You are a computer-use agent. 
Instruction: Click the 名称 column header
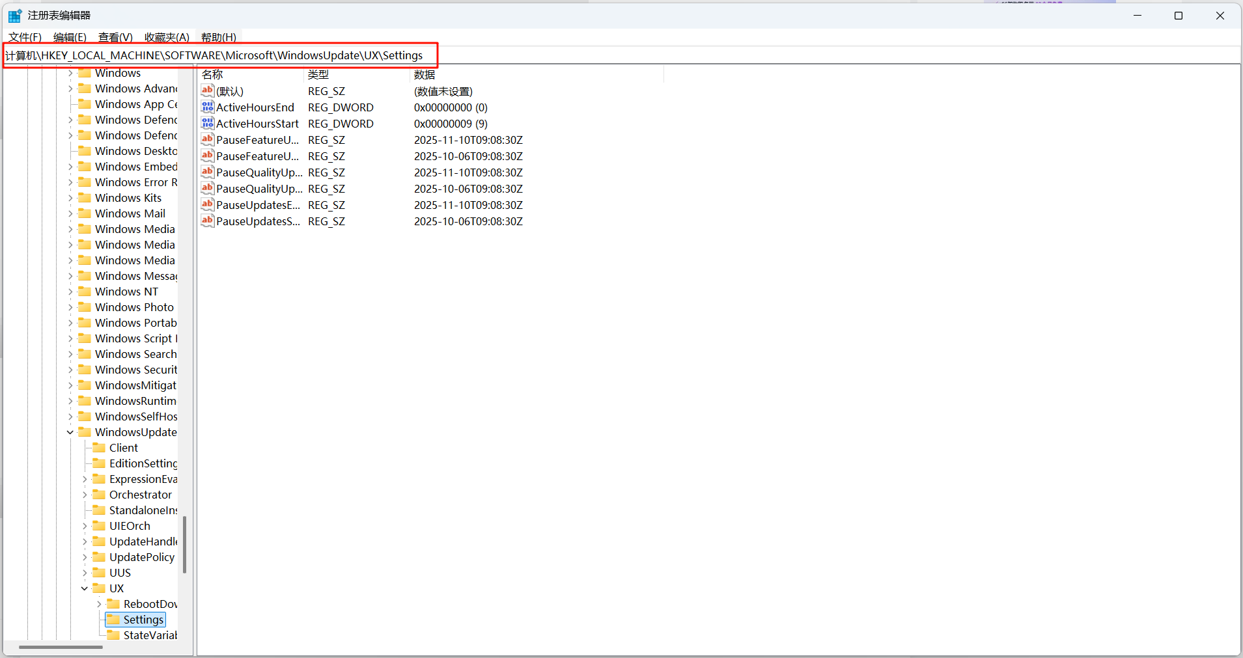212,74
